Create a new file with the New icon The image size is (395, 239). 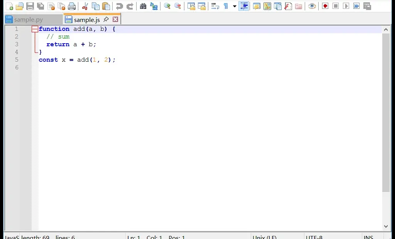(x=9, y=6)
